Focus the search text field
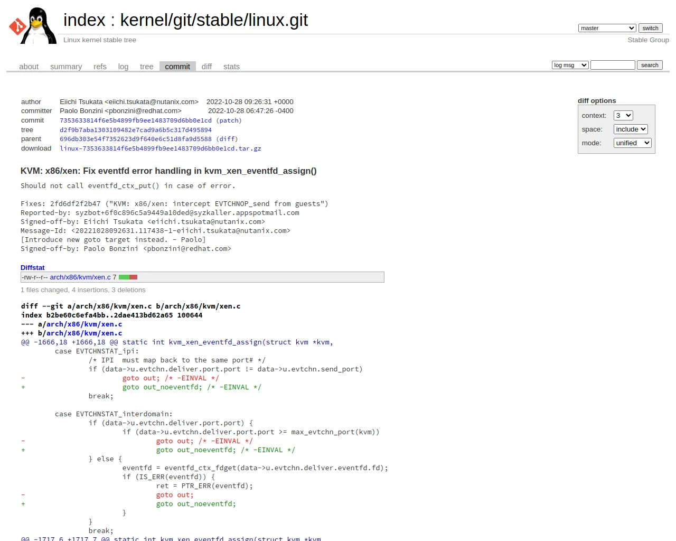Image resolution: width=676 pixels, height=541 pixels. pyautogui.click(x=613, y=65)
